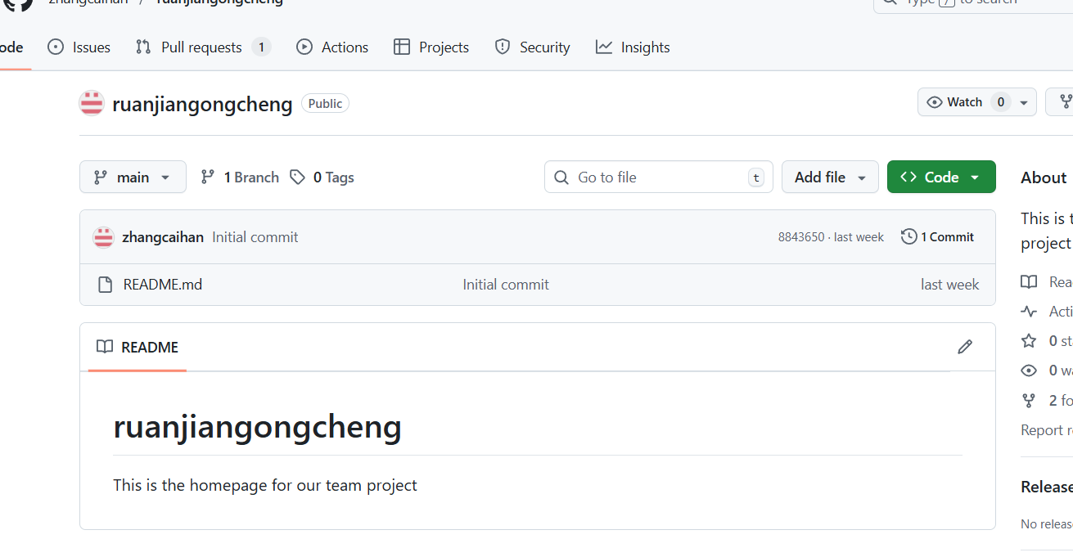Open the commit history via the clock icon
The height and width of the screenshot is (557, 1073).
(x=908, y=236)
